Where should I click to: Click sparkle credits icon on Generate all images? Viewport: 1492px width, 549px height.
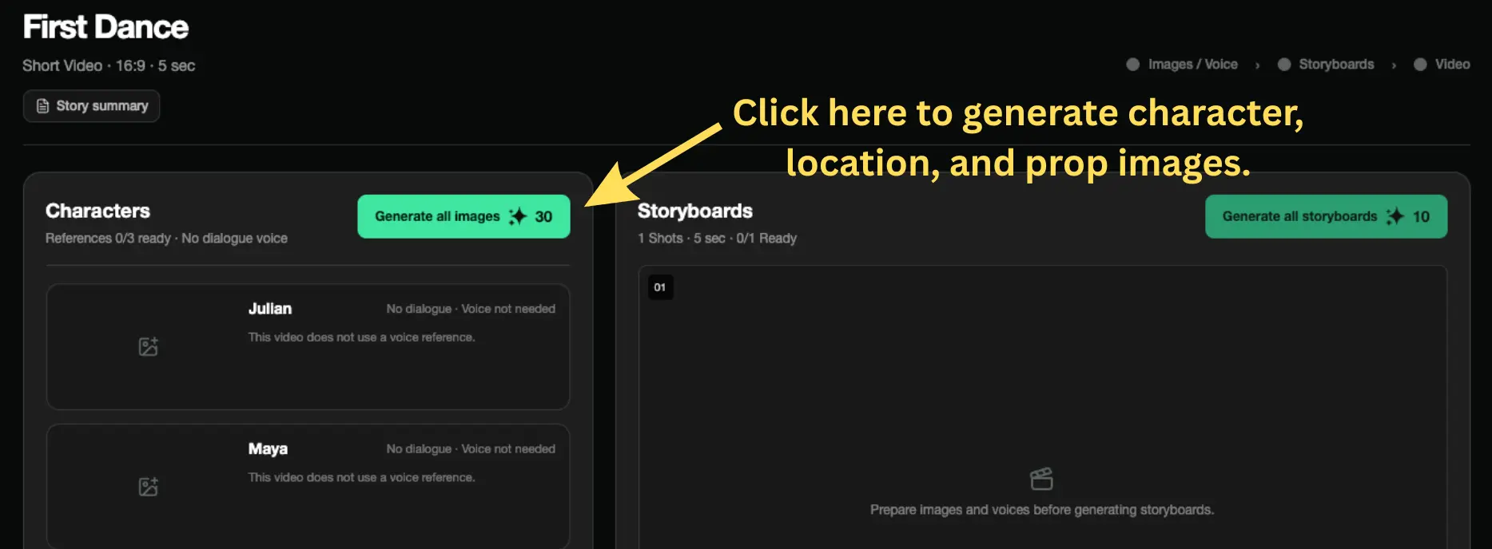click(518, 216)
